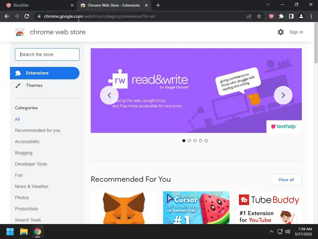
Task: Select Themes in the sidebar
Action: [34, 85]
